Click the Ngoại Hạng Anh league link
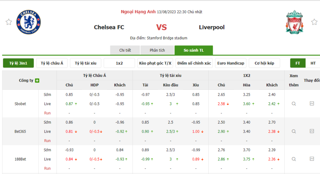This screenshot has width=320, height=174. click(x=138, y=12)
